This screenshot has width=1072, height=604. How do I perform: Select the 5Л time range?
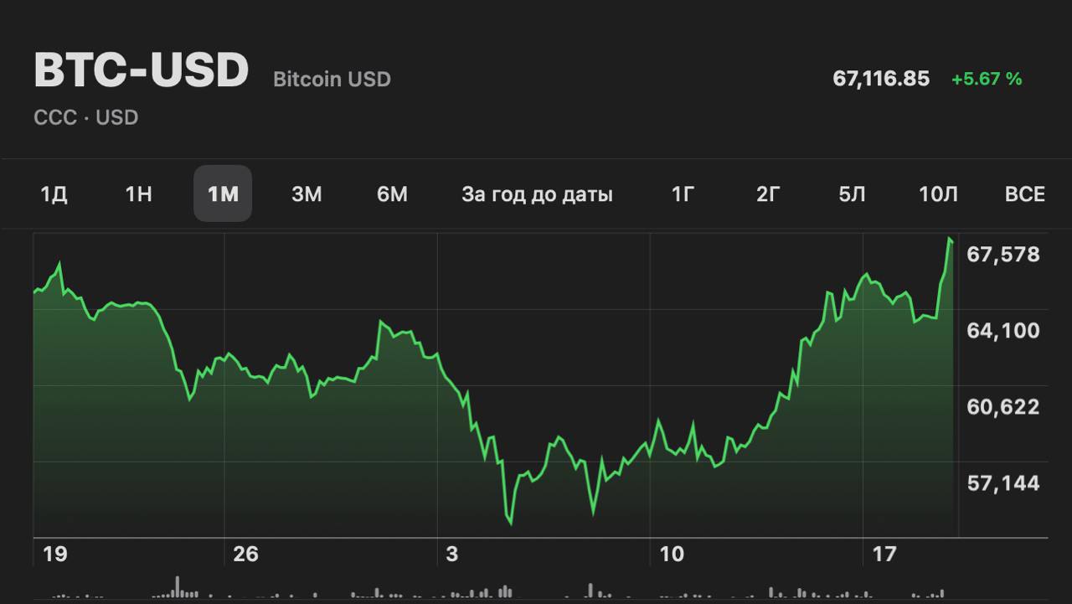coord(852,194)
